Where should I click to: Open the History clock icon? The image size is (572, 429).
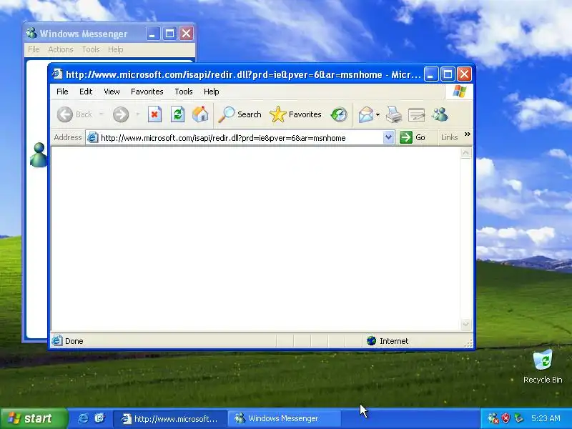pyautogui.click(x=339, y=114)
